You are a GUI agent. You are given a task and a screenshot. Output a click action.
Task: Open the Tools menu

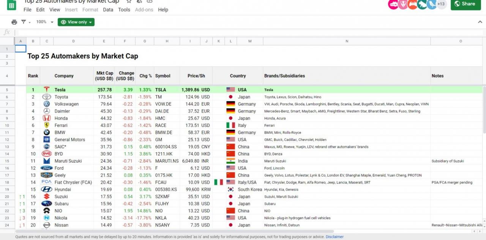[124, 9]
